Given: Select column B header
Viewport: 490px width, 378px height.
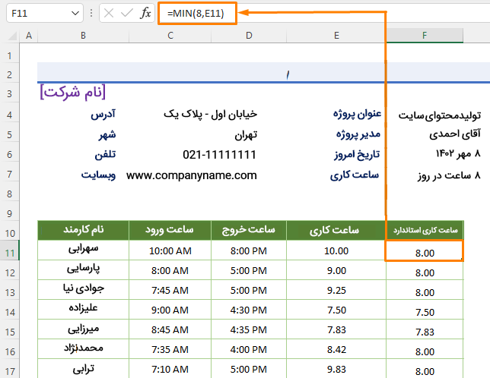Looking at the screenshot, I should (83, 36).
